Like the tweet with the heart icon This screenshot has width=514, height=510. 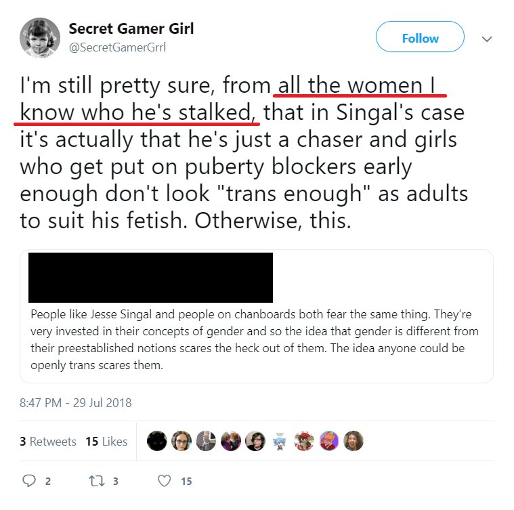click(163, 480)
